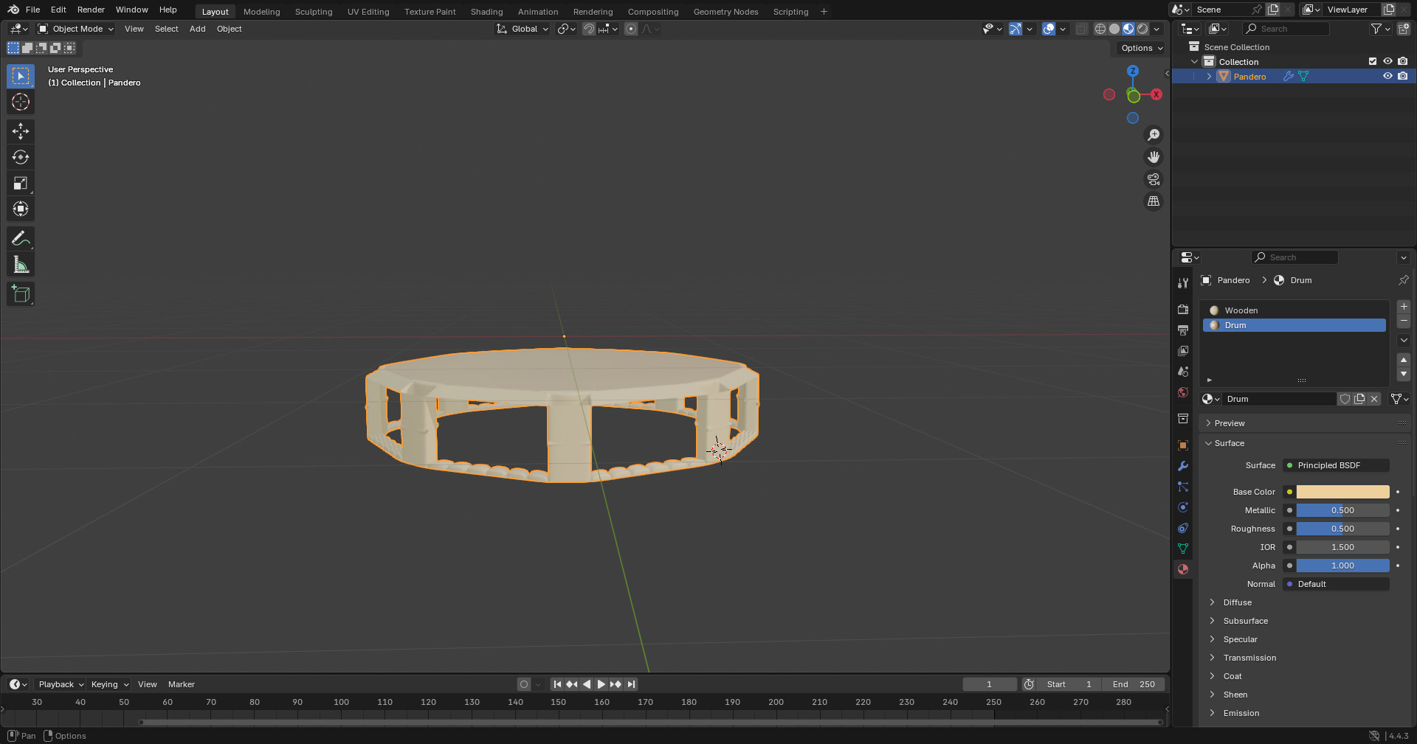
Task: Open the viewport Add menu
Action: (197, 29)
